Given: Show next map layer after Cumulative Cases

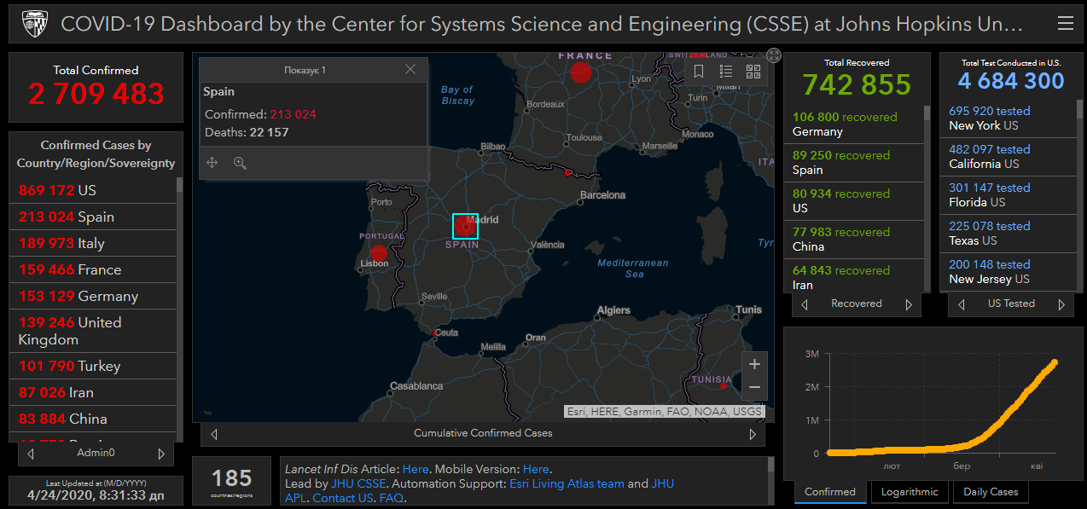Looking at the screenshot, I should pyautogui.click(x=753, y=434).
